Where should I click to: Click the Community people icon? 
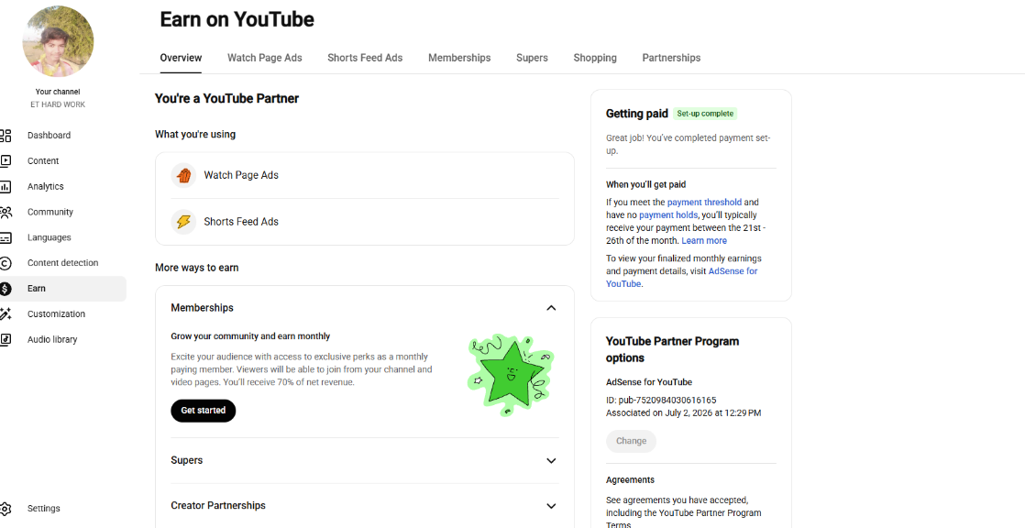coord(6,212)
